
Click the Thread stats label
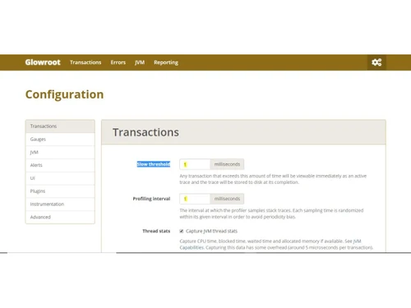coord(156,231)
